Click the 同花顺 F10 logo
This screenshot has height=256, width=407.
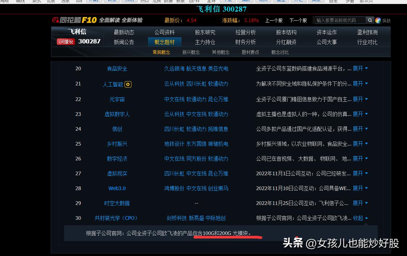point(74,20)
